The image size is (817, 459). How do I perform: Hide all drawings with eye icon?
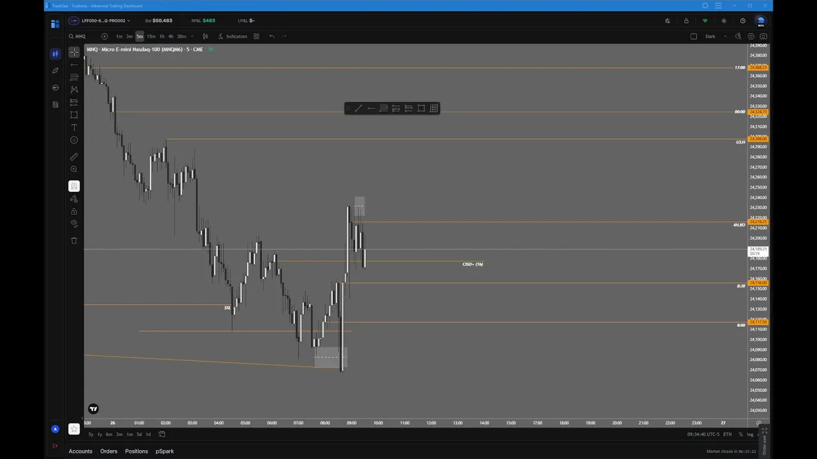coord(74,224)
